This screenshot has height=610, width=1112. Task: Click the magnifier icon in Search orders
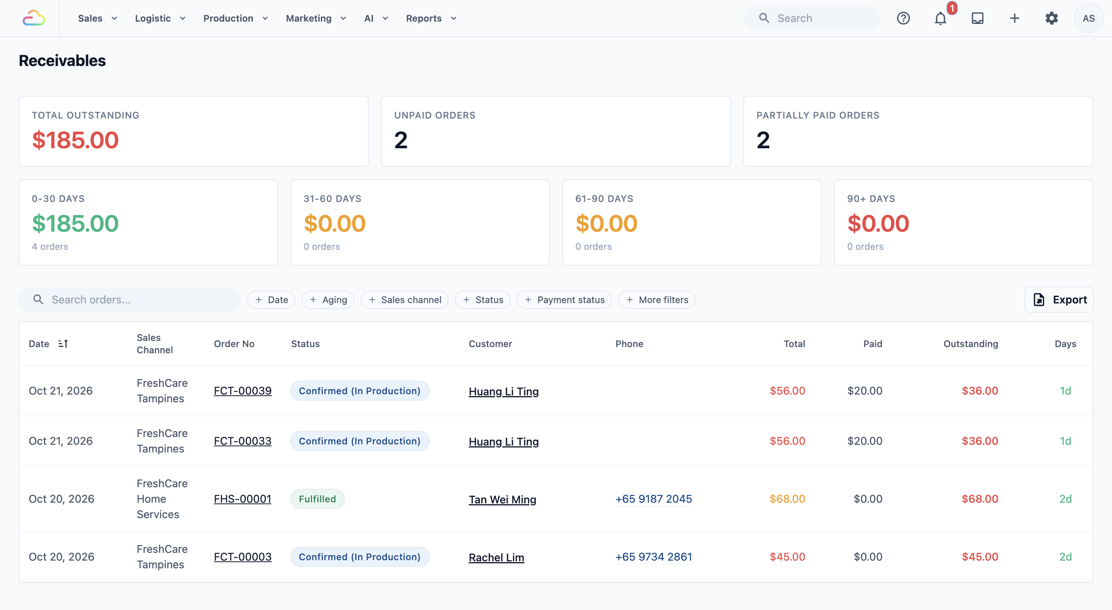click(39, 299)
